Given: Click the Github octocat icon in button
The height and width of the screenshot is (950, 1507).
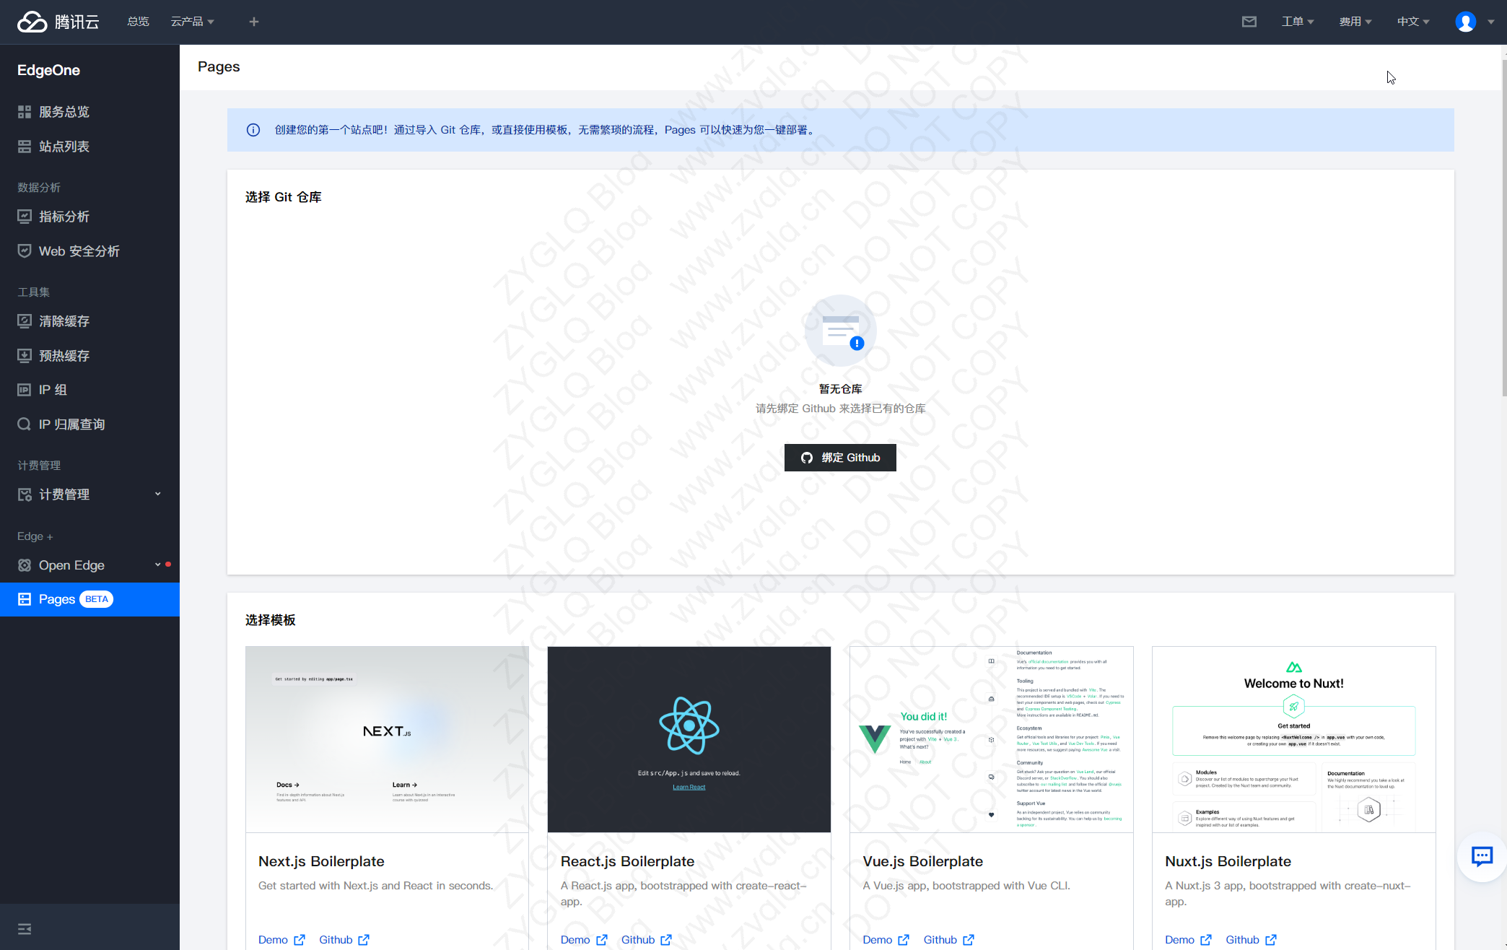Looking at the screenshot, I should (807, 458).
